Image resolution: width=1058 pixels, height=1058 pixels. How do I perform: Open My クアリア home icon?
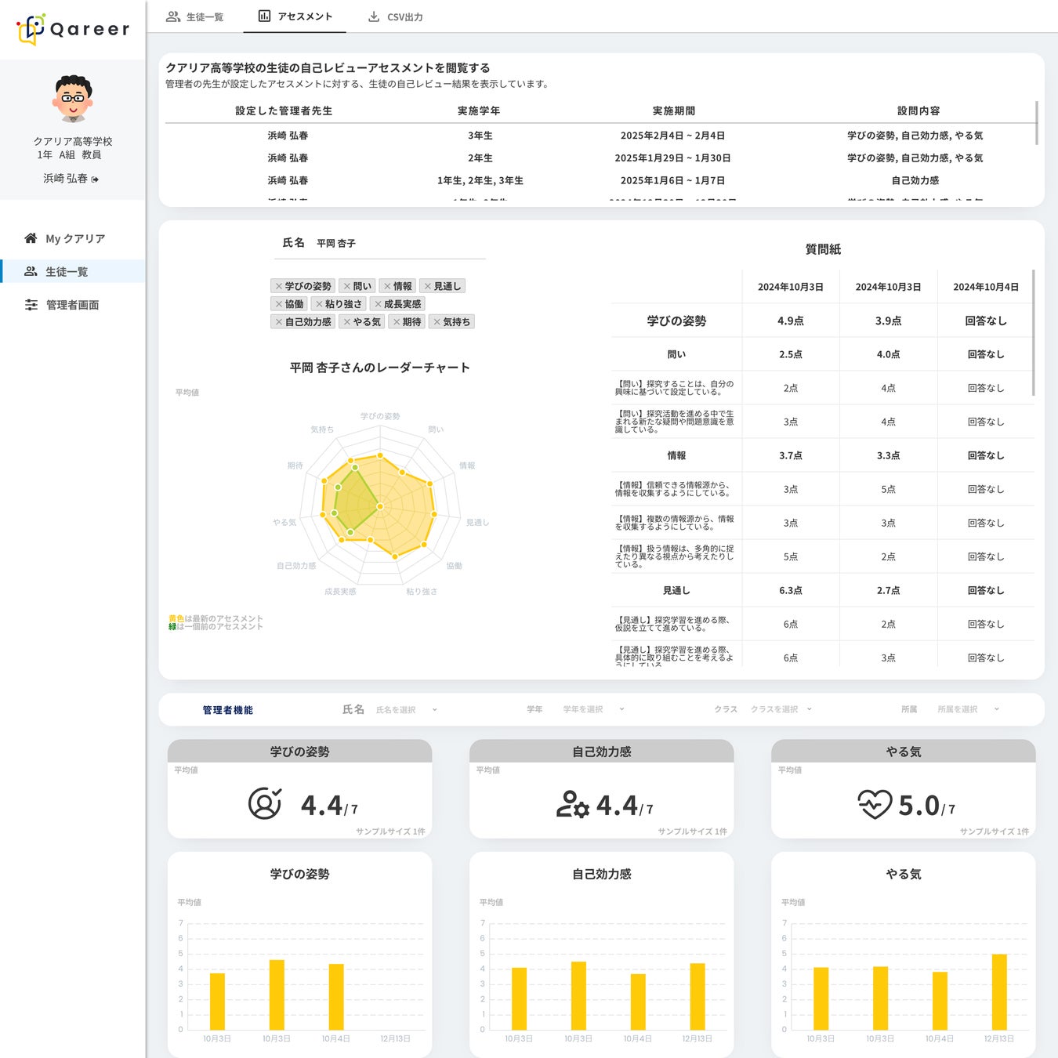(31, 238)
